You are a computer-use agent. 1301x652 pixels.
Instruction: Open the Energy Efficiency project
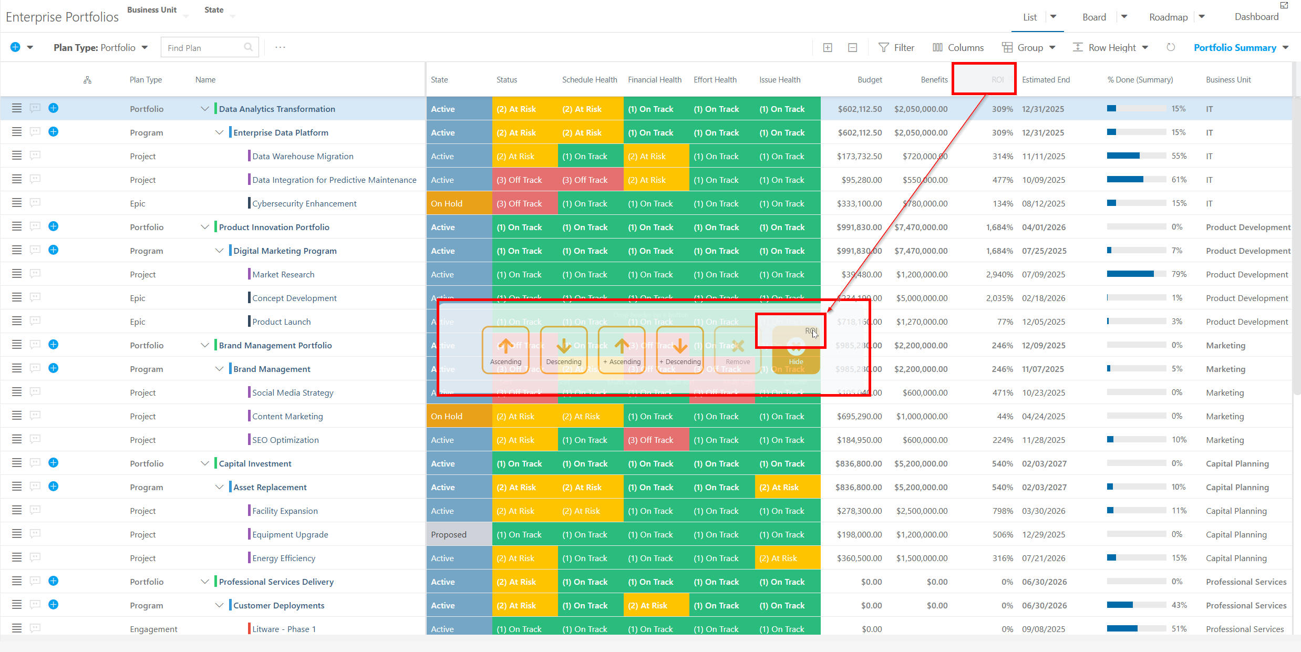coord(284,558)
